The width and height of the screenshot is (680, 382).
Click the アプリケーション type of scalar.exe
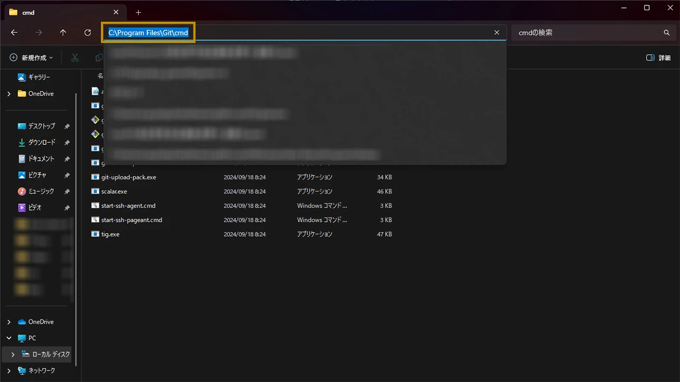pyautogui.click(x=314, y=192)
